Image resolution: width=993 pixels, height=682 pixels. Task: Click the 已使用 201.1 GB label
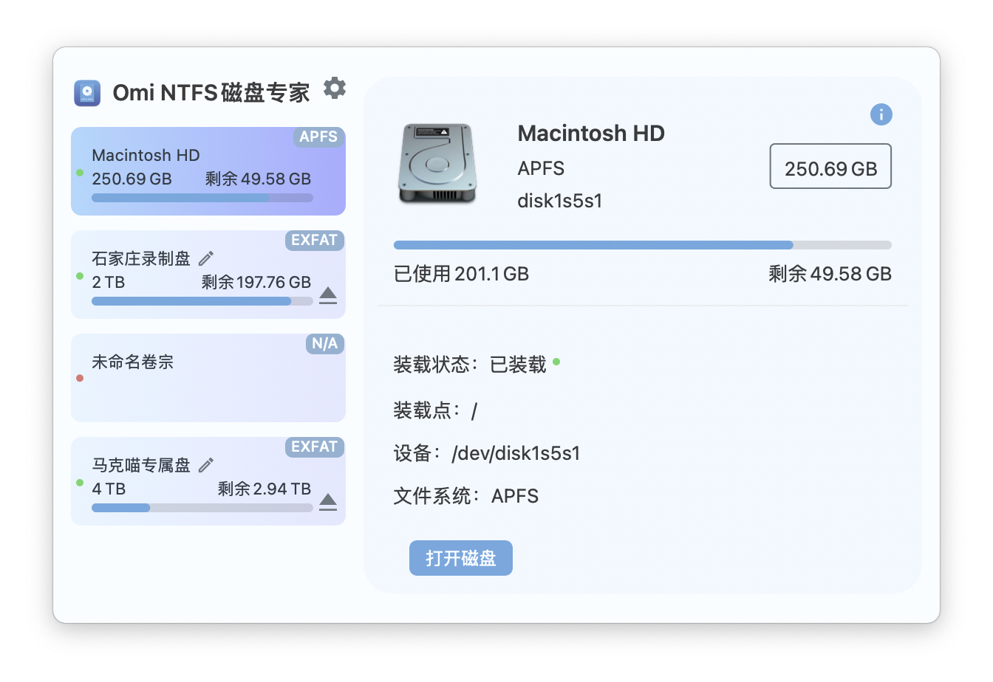point(462,274)
